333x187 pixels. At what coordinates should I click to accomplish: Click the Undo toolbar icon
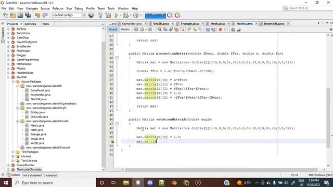(x=37, y=15)
